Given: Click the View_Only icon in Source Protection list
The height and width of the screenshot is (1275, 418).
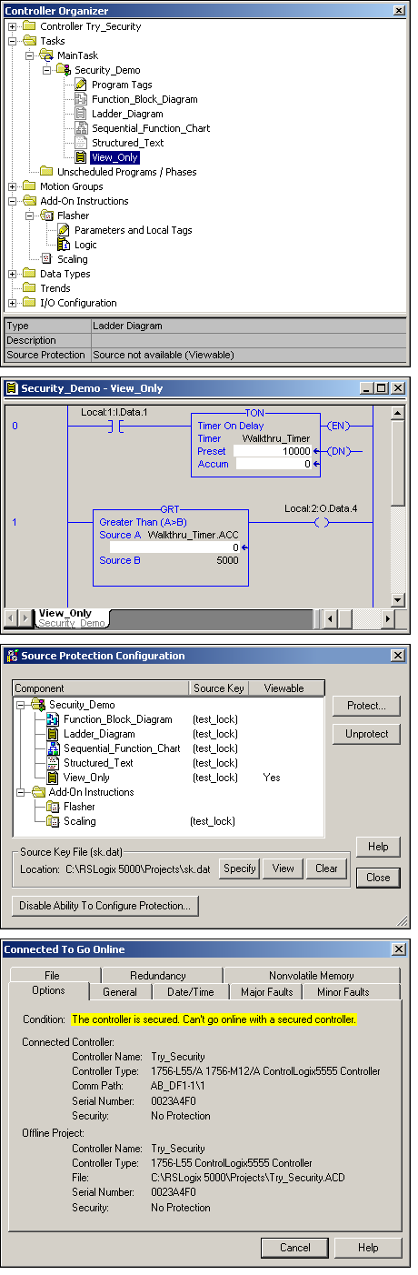Looking at the screenshot, I should point(53,778).
